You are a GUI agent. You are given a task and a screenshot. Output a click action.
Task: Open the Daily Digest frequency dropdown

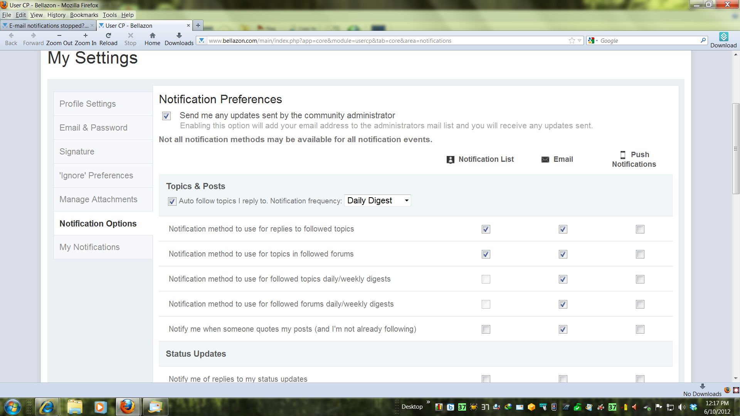point(377,201)
